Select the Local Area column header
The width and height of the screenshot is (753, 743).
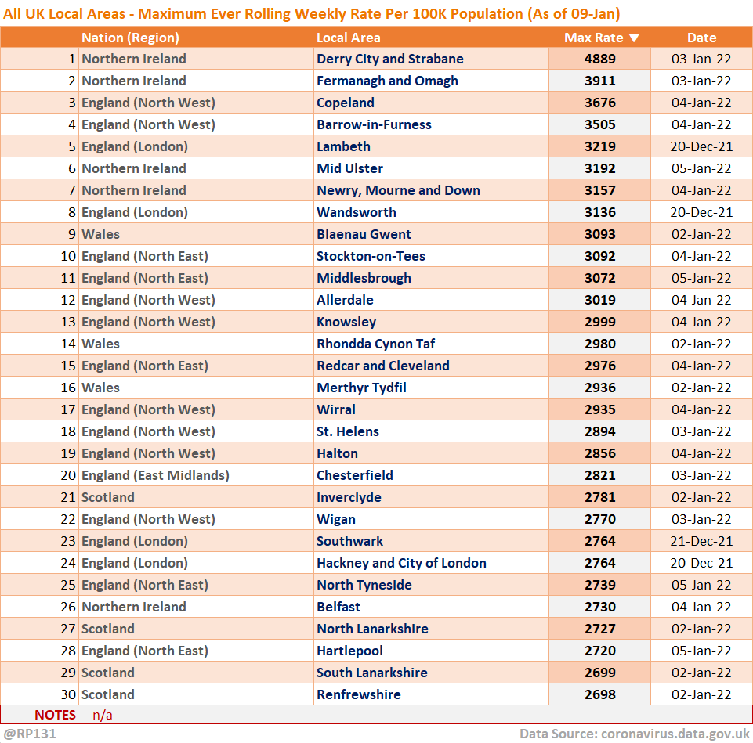click(x=349, y=38)
